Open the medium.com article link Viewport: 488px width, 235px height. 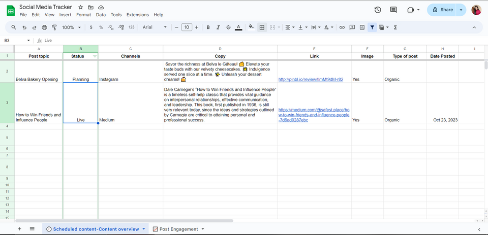(314, 115)
